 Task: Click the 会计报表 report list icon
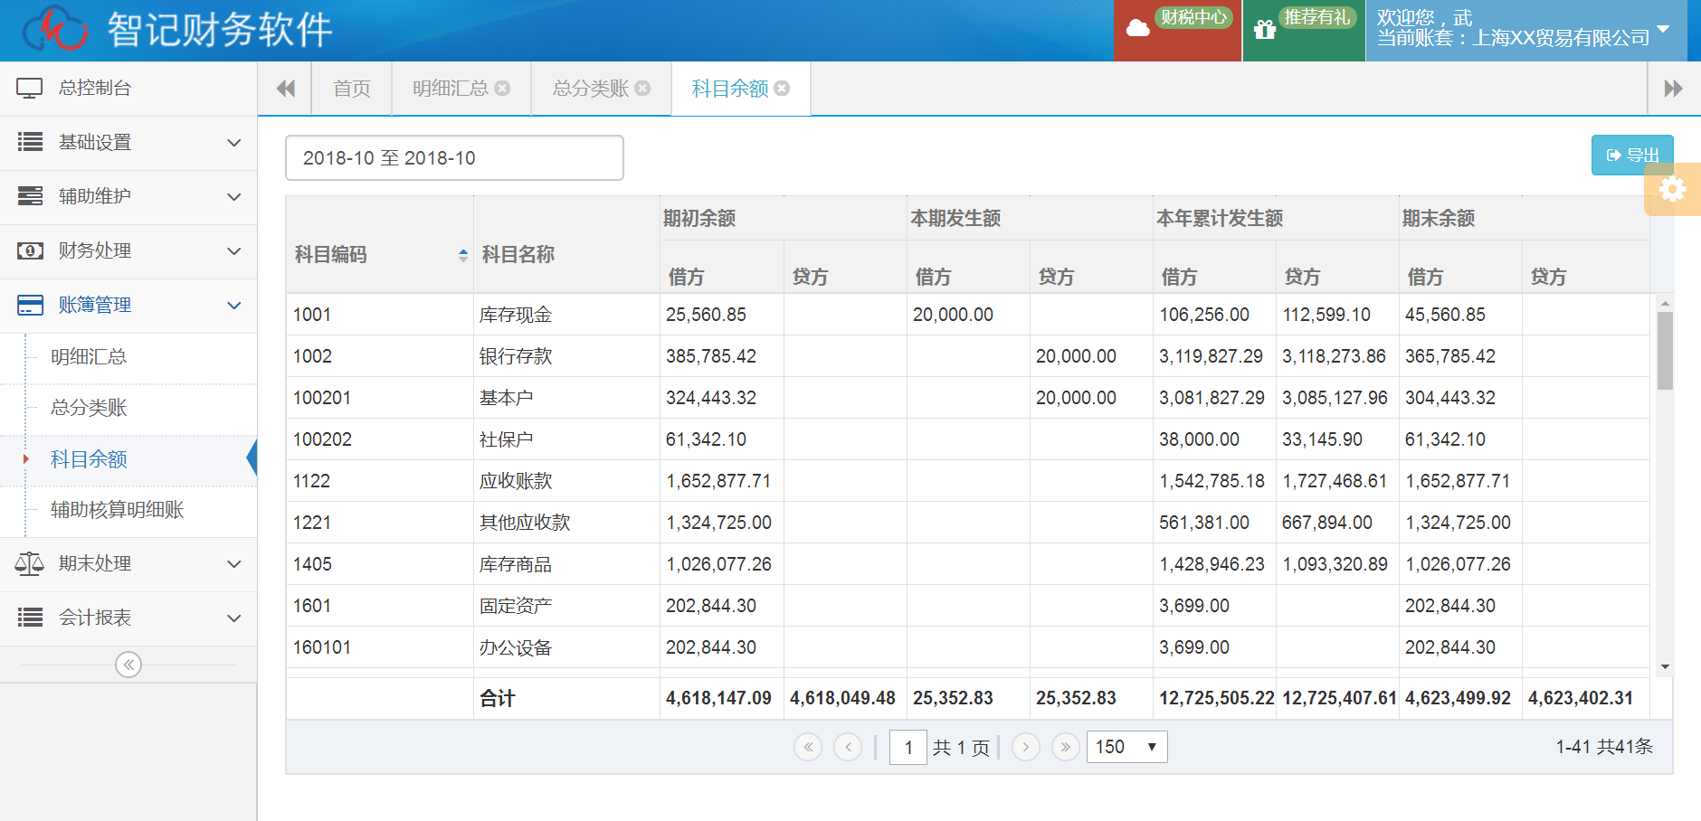tap(28, 618)
